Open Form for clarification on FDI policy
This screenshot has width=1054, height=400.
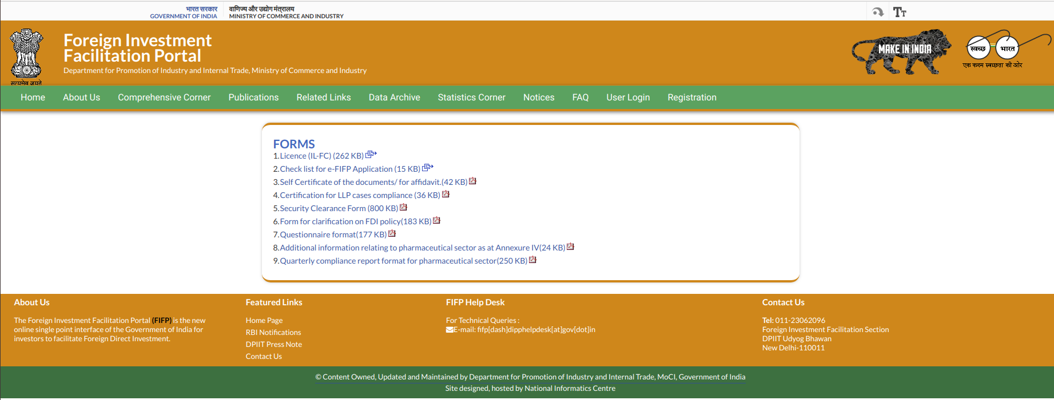[x=355, y=221]
